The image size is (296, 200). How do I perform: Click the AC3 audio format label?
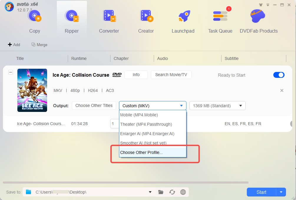click(x=110, y=90)
